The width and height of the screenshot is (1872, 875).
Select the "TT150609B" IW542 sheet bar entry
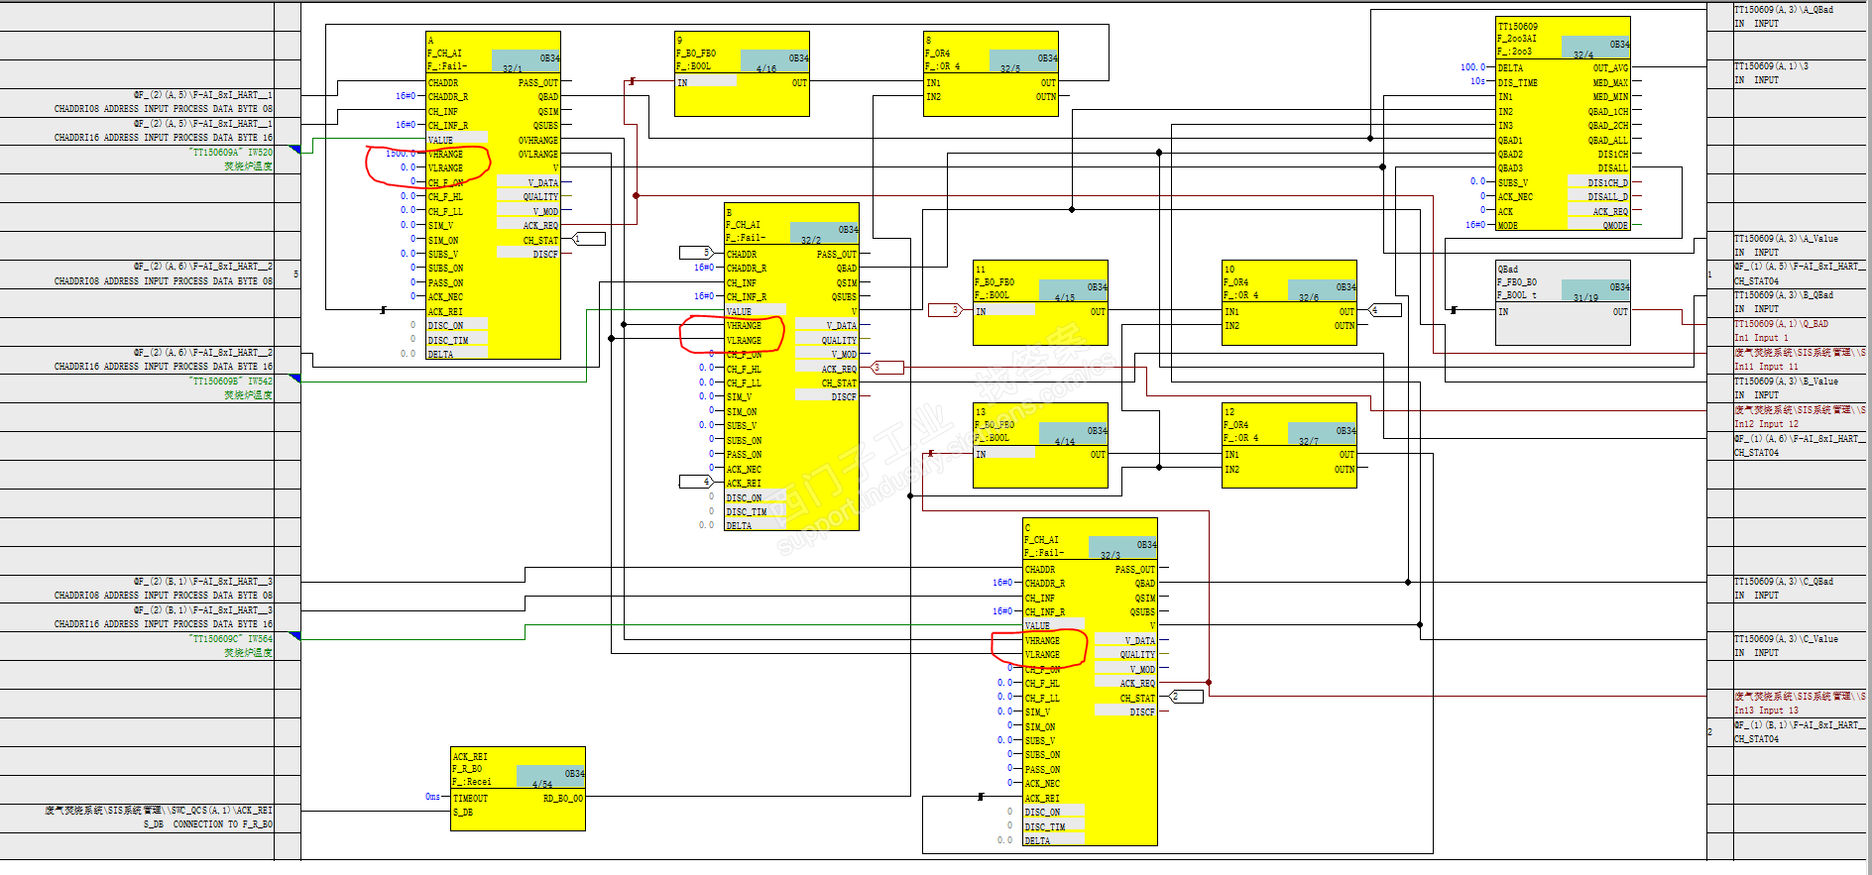(x=232, y=382)
